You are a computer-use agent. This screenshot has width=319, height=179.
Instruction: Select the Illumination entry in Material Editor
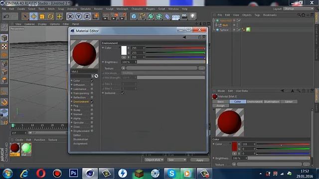[81, 139]
